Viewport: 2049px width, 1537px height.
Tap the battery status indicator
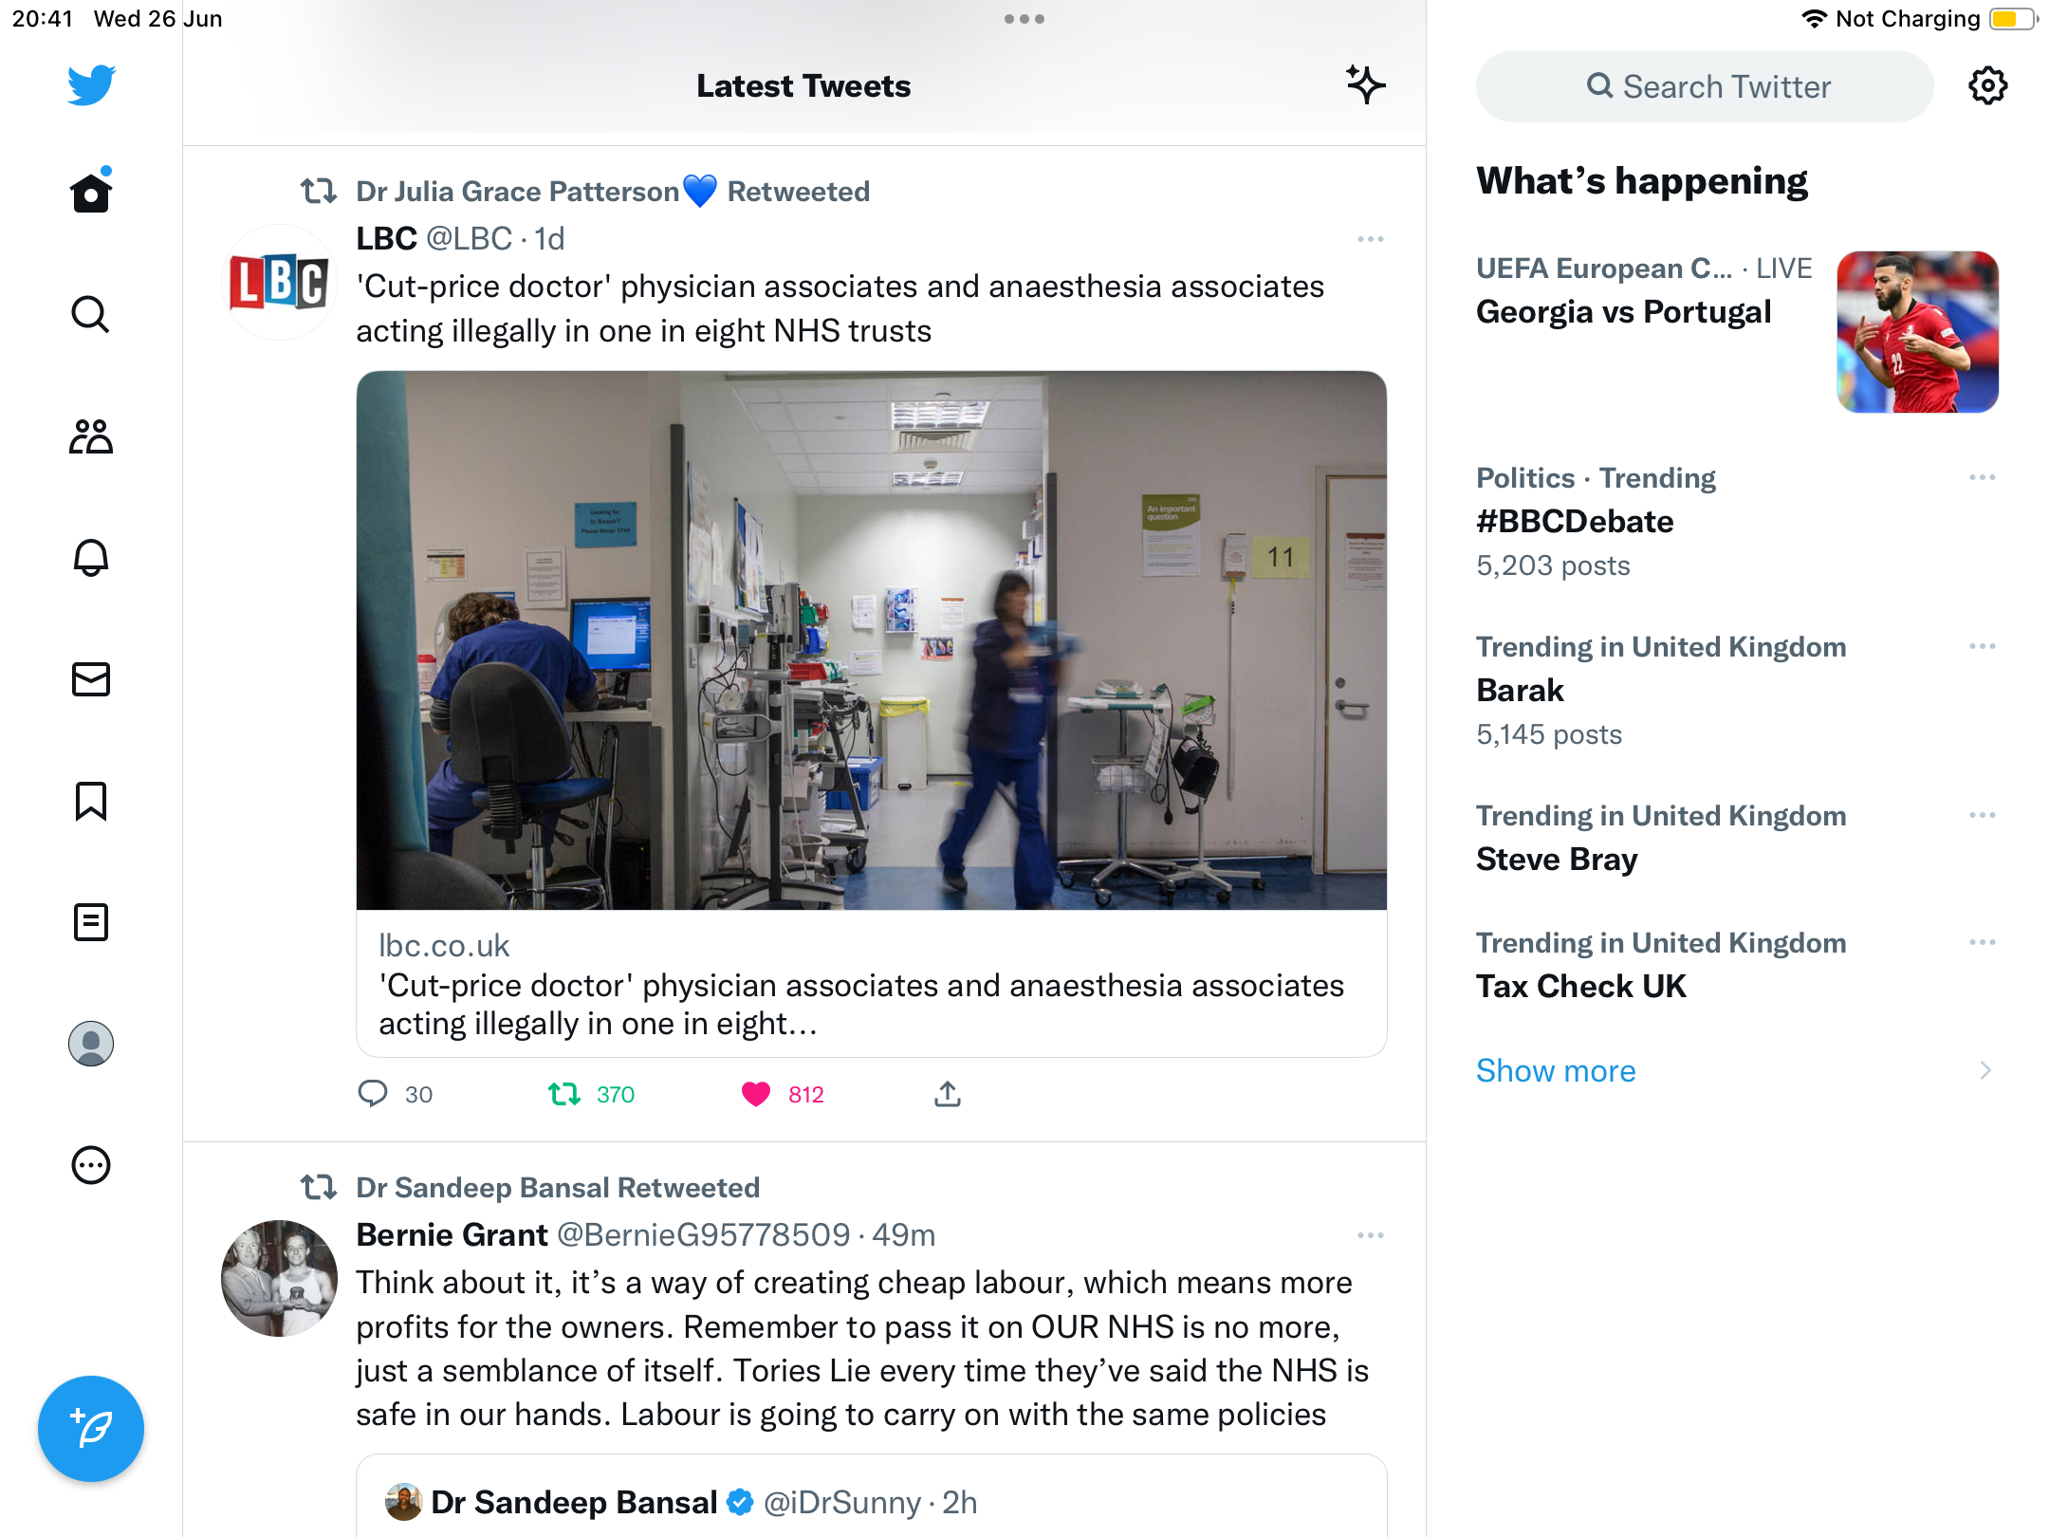pos(2013,19)
